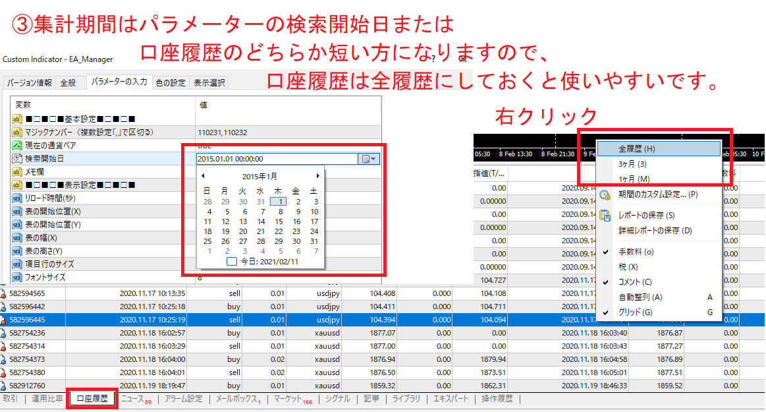Image resolution: width=766 pixels, height=412 pixels.
Task: Click the 表の開始位置(X) integer icon
Action: pyautogui.click(x=16, y=212)
